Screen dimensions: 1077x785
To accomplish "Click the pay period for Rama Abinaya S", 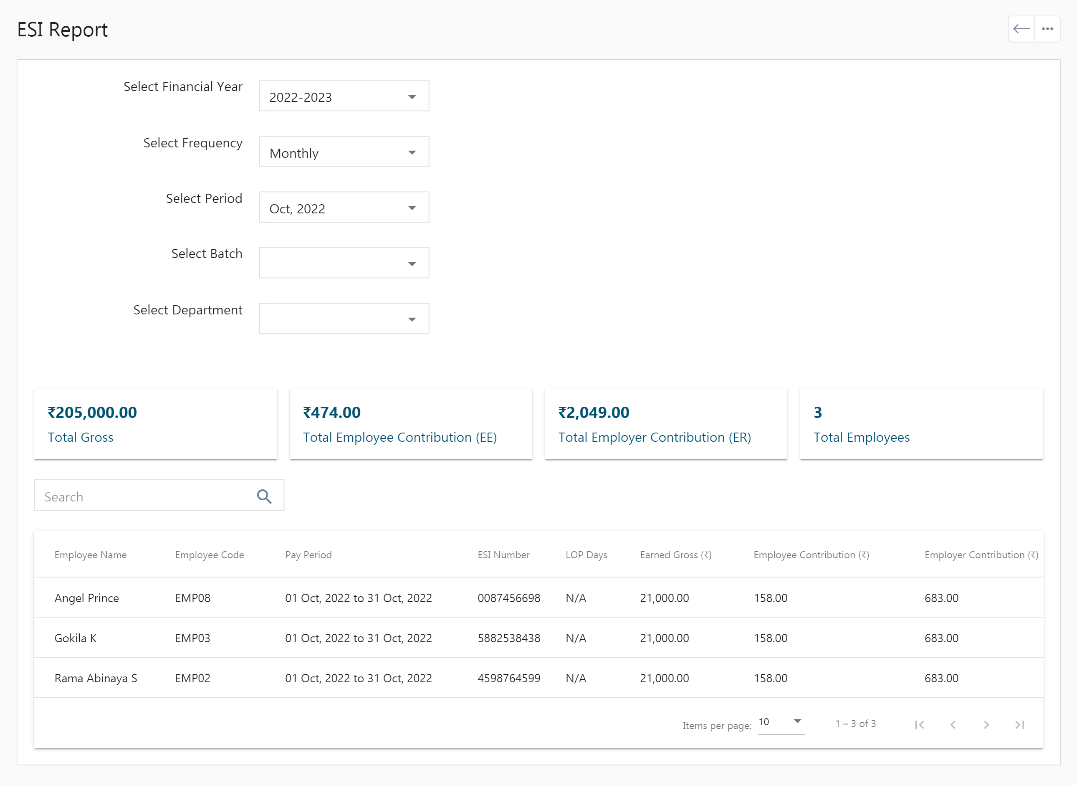I will (x=359, y=678).
